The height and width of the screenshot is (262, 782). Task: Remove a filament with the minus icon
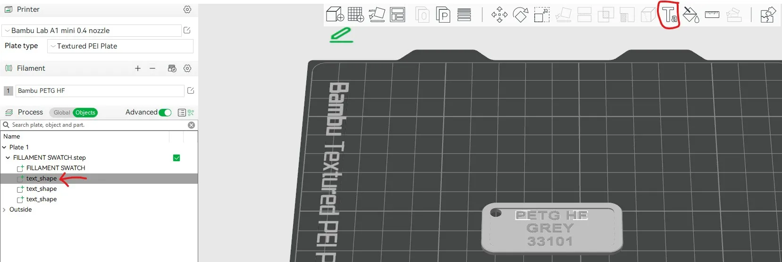tap(152, 68)
